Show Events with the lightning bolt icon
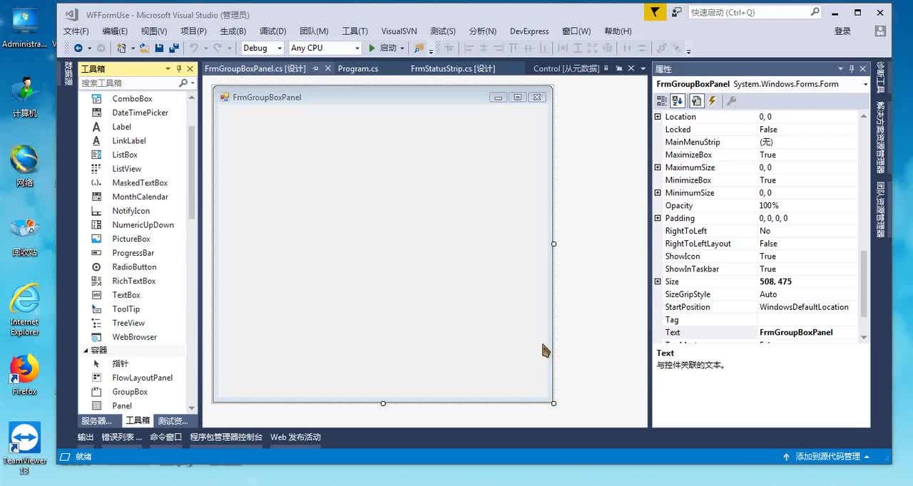913x486 pixels. point(712,101)
